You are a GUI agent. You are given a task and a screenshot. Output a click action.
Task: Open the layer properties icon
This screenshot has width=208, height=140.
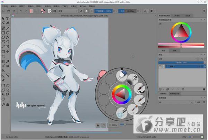tap(183, 89)
